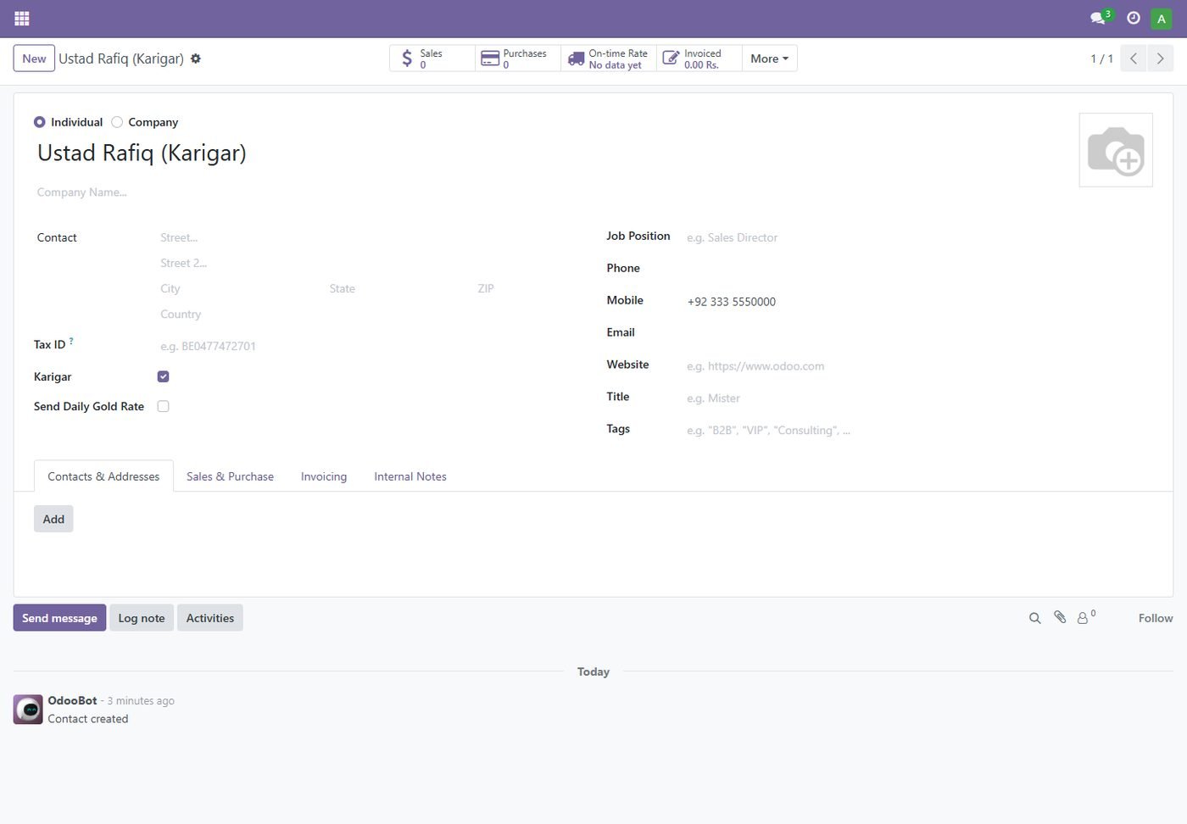Open the Tags selection field
The width and height of the screenshot is (1187, 824).
pyautogui.click(x=918, y=430)
